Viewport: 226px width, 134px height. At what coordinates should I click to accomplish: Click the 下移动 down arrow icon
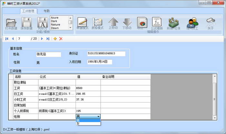click(127, 23)
